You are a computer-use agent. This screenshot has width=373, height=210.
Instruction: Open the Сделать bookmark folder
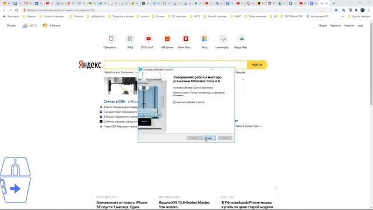click(29, 16)
